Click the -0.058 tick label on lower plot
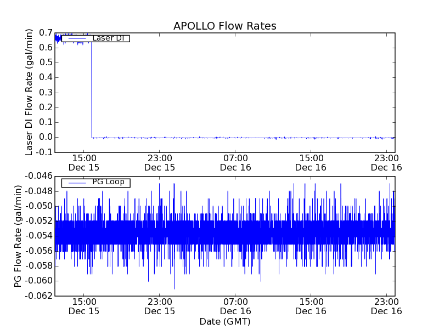Image resolution: width=439 pixels, height=329 pixels. click(x=39, y=266)
